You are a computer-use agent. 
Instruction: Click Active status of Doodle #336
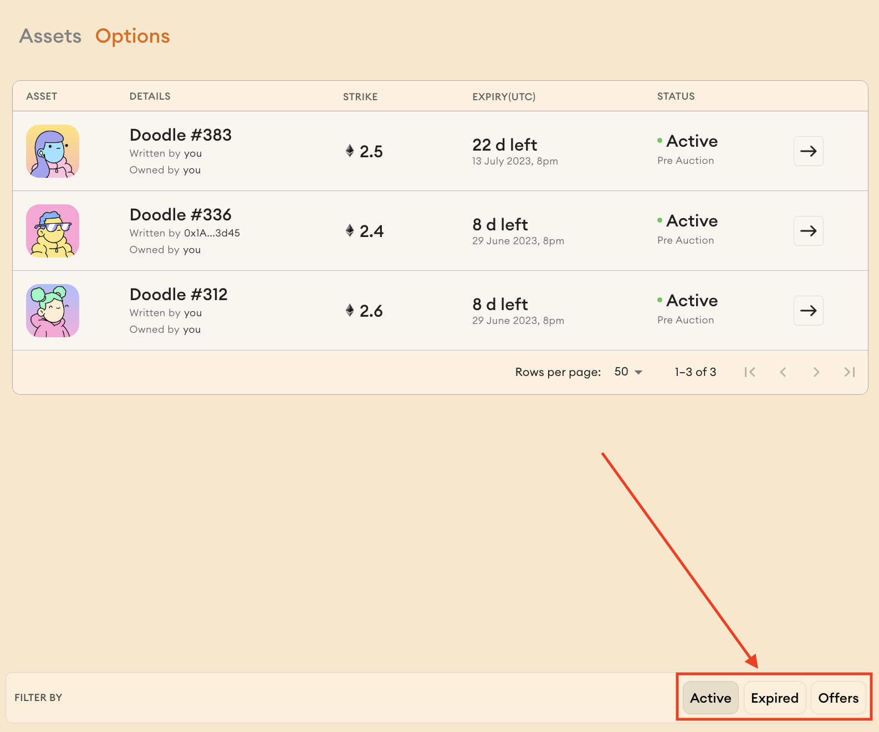point(688,221)
